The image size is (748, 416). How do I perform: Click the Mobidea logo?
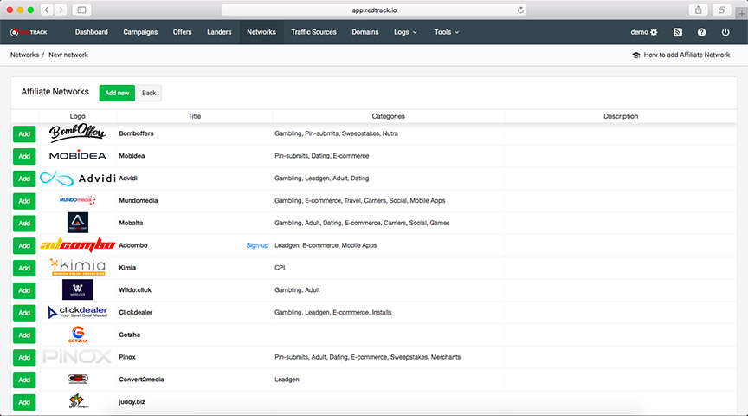77,156
